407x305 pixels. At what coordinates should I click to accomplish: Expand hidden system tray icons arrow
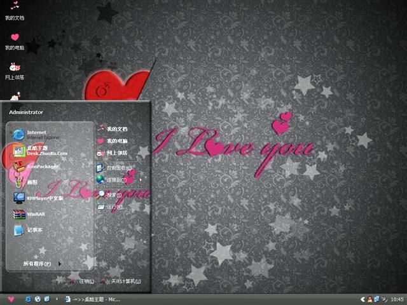pos(363,299)
